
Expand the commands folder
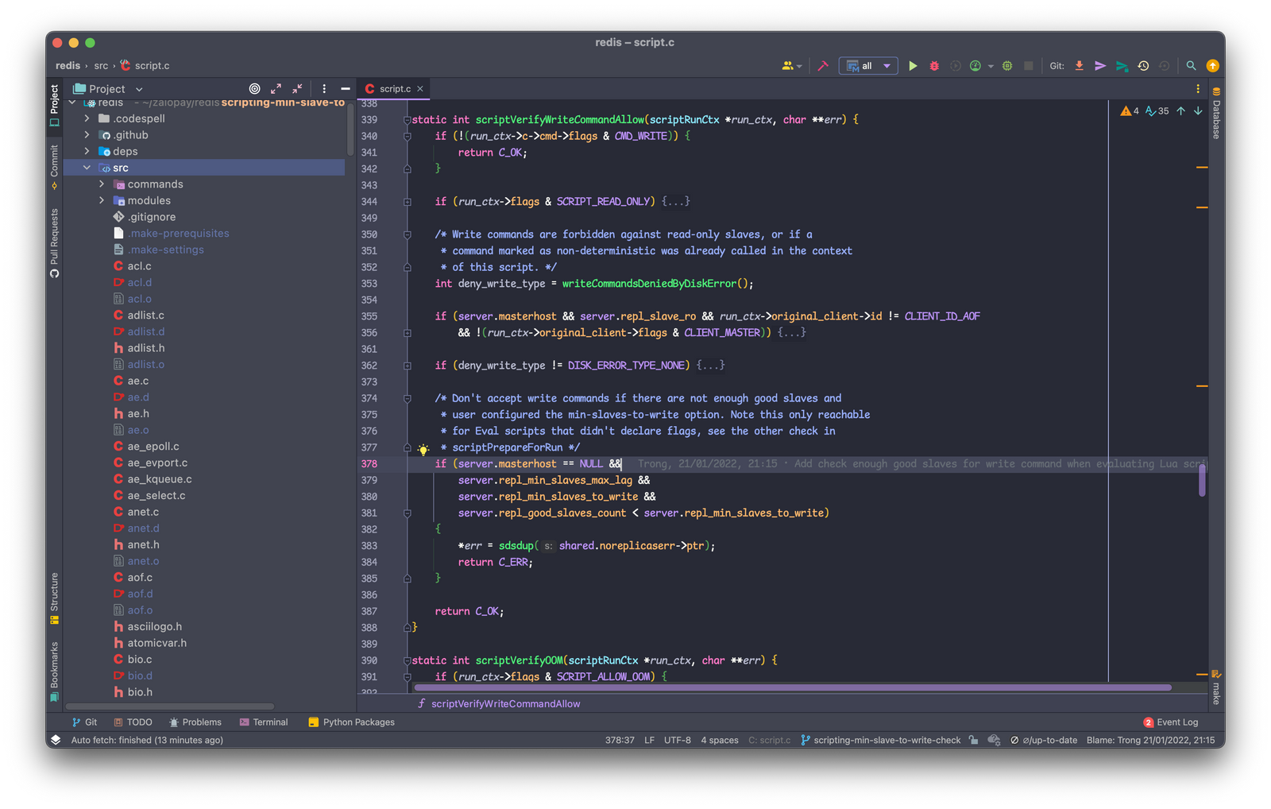click(102, 184)
